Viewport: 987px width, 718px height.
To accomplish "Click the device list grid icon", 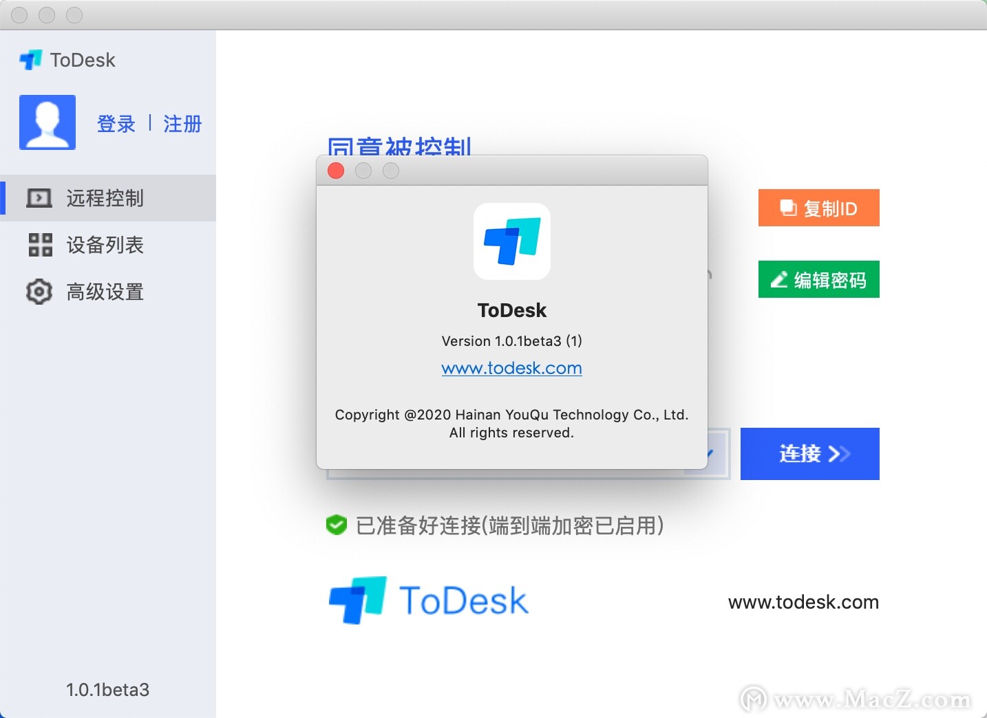I will point(40,245).
